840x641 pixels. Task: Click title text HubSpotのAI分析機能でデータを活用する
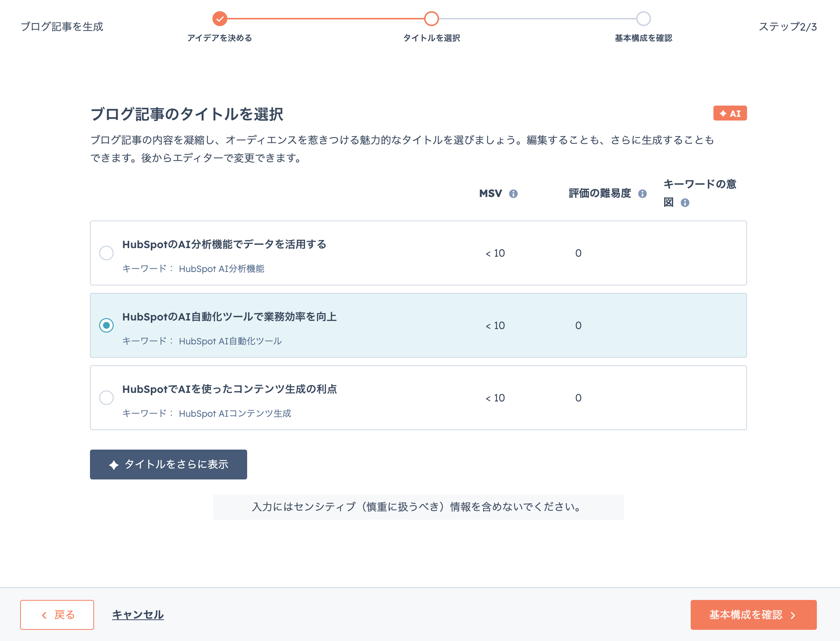click(x=224, y=244)
